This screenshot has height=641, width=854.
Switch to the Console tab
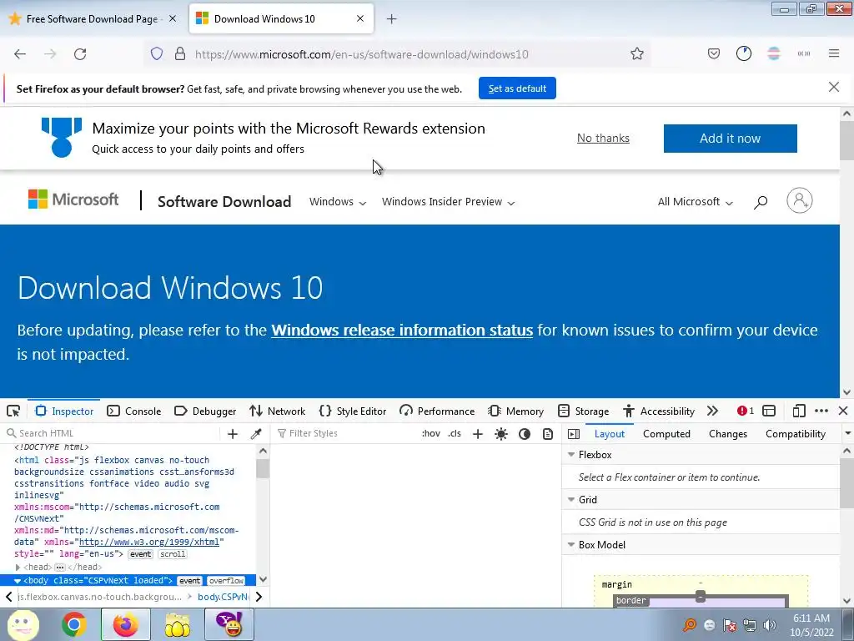tap(134, 411)
